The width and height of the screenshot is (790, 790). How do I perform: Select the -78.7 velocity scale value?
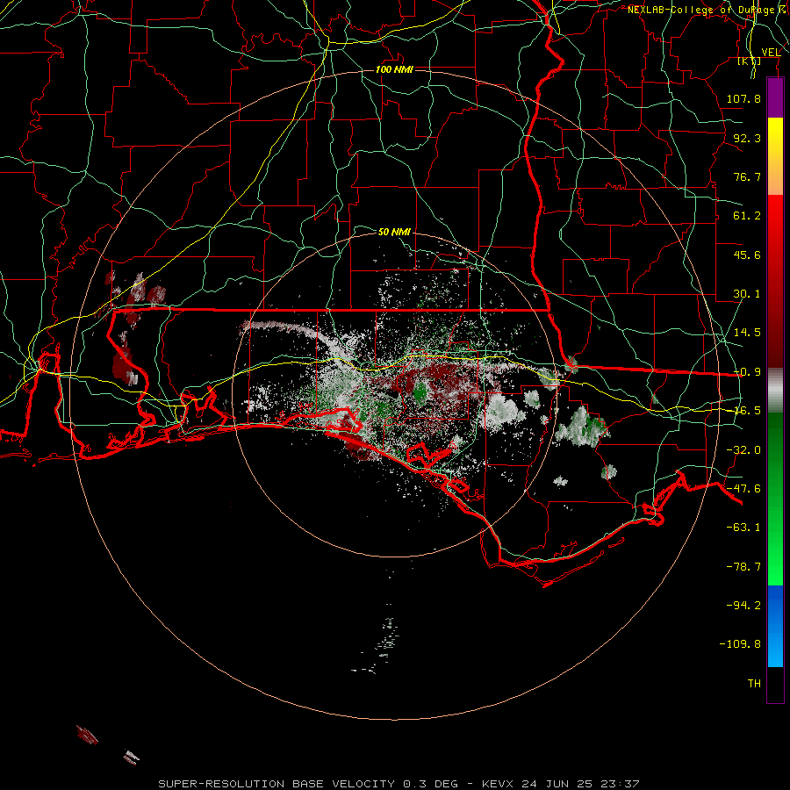click(743, 567)
